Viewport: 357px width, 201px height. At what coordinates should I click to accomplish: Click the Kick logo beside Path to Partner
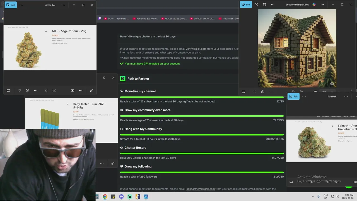[123, 78]
